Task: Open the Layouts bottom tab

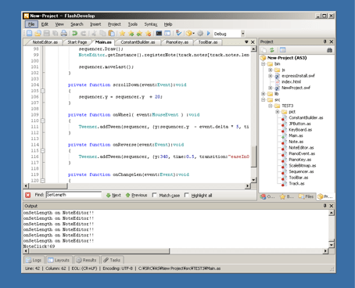Action: (x=59, y=260)
